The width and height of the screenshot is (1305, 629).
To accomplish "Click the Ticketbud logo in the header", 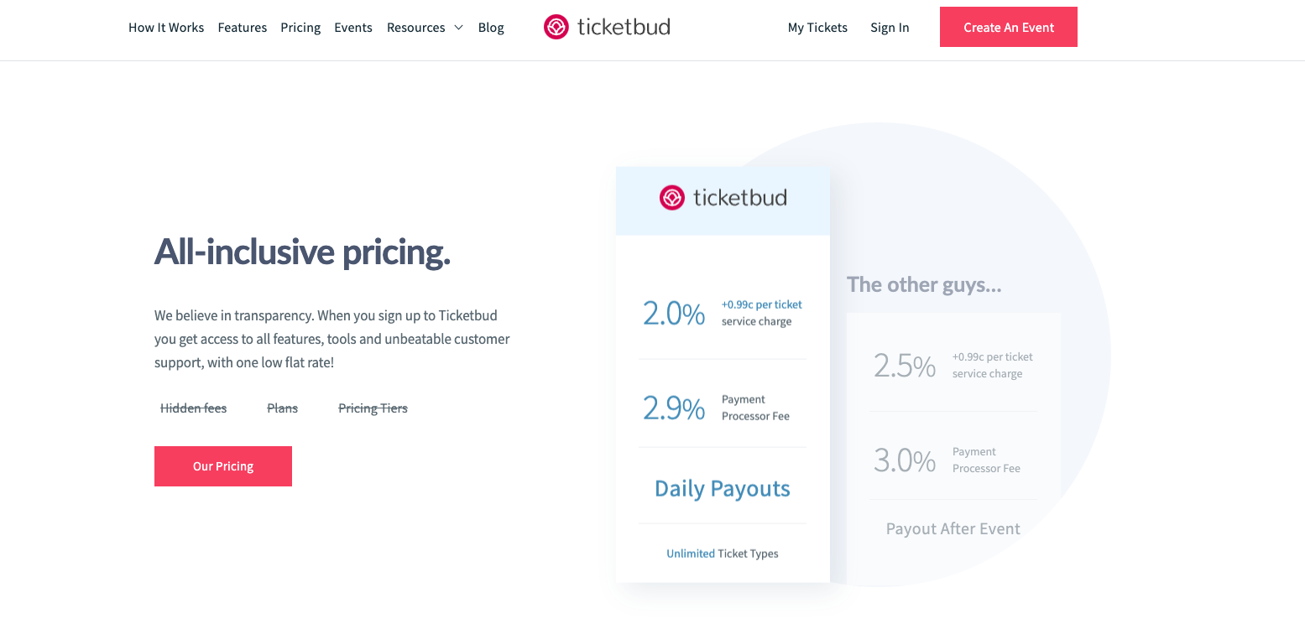I will pos(606,27).
